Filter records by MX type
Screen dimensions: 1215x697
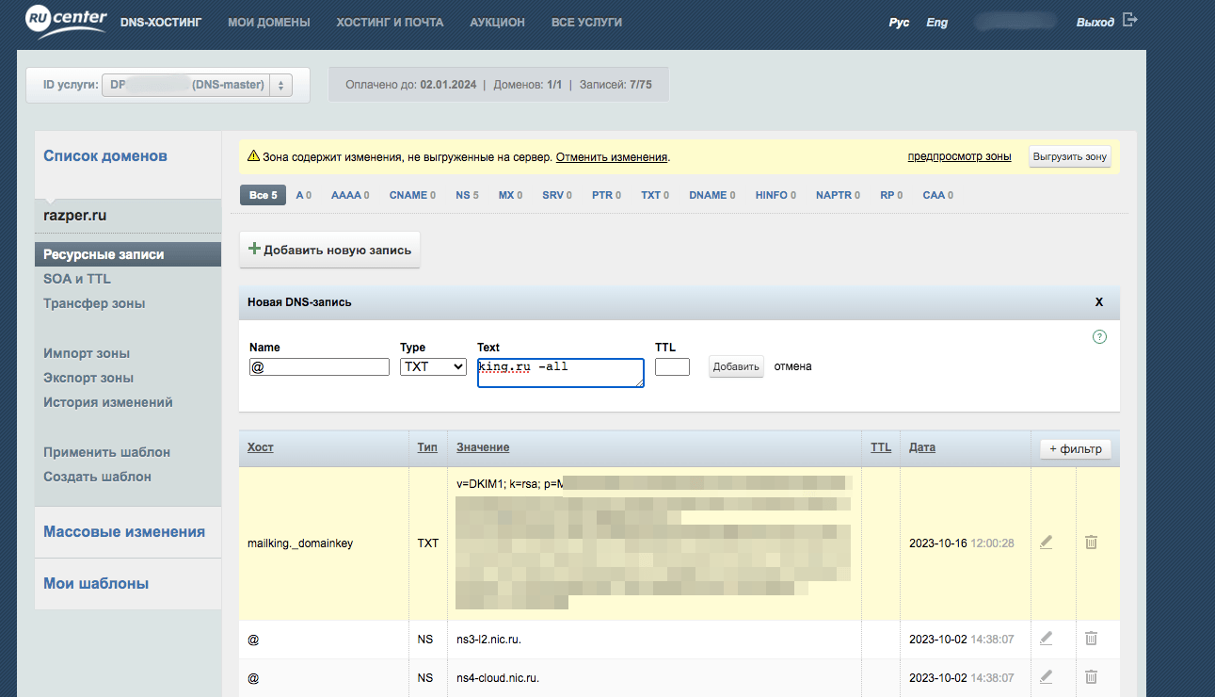511,195
